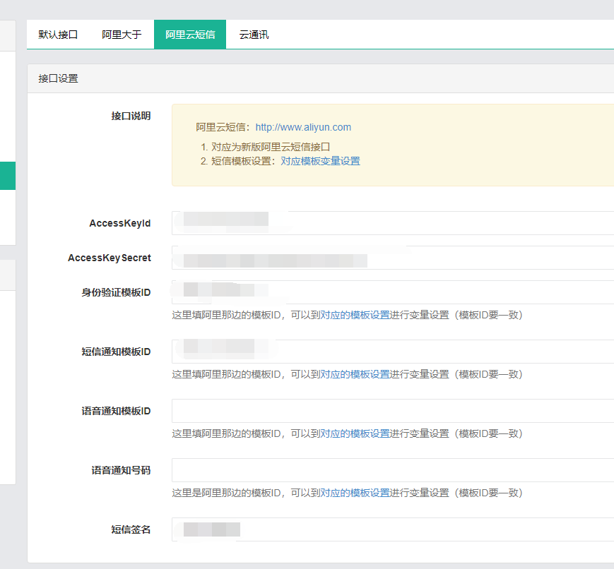Select the 阿里云短信 tab
Viewport: 614px width, 569px height.
[x=190, y=35]
